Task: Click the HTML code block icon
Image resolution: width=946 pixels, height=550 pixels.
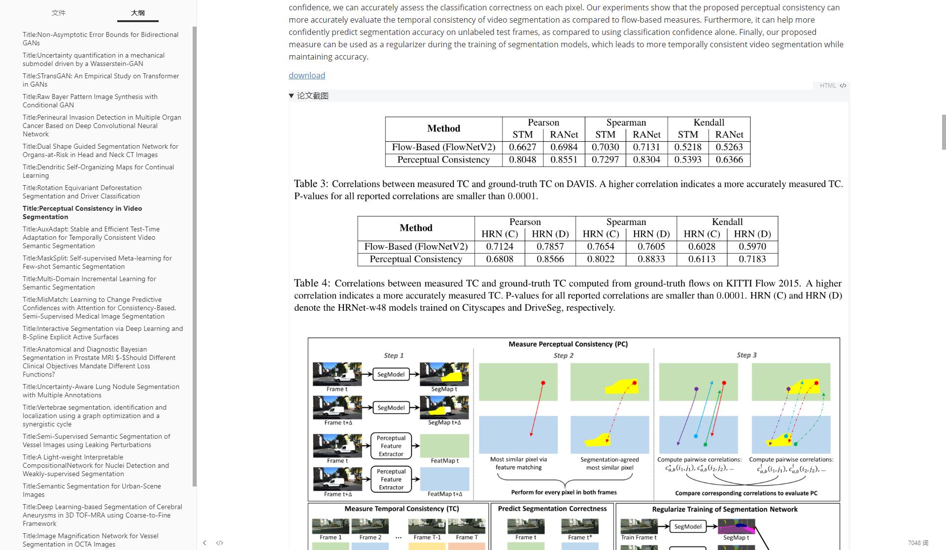Action: click(x=843, y=86)
